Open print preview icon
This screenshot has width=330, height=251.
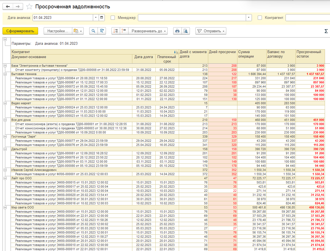pos(186,31)
